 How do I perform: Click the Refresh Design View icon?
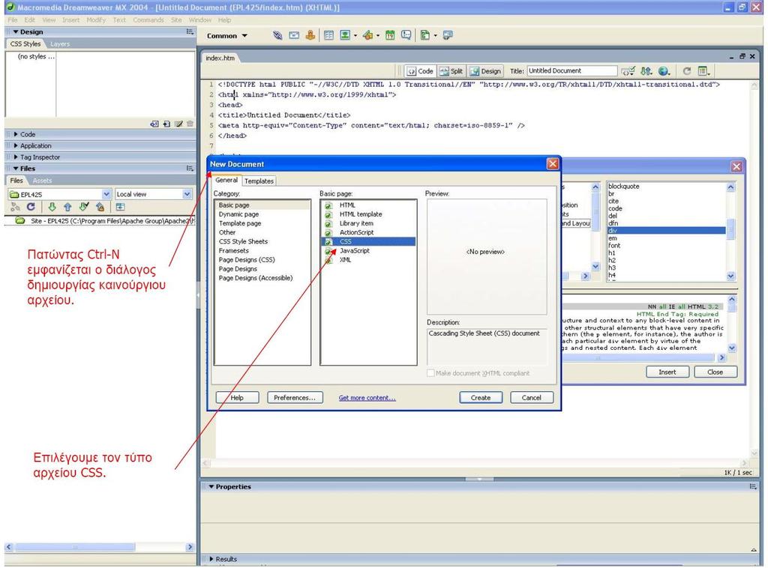[687, 71]
